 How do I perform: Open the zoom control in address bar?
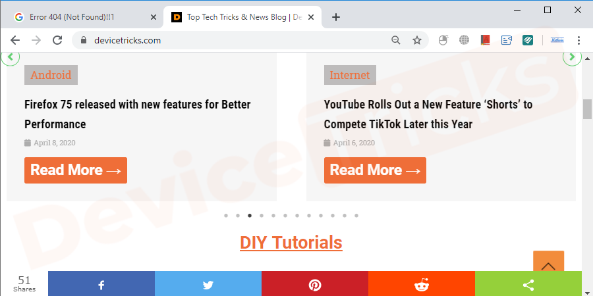click(x=395, y=40)
